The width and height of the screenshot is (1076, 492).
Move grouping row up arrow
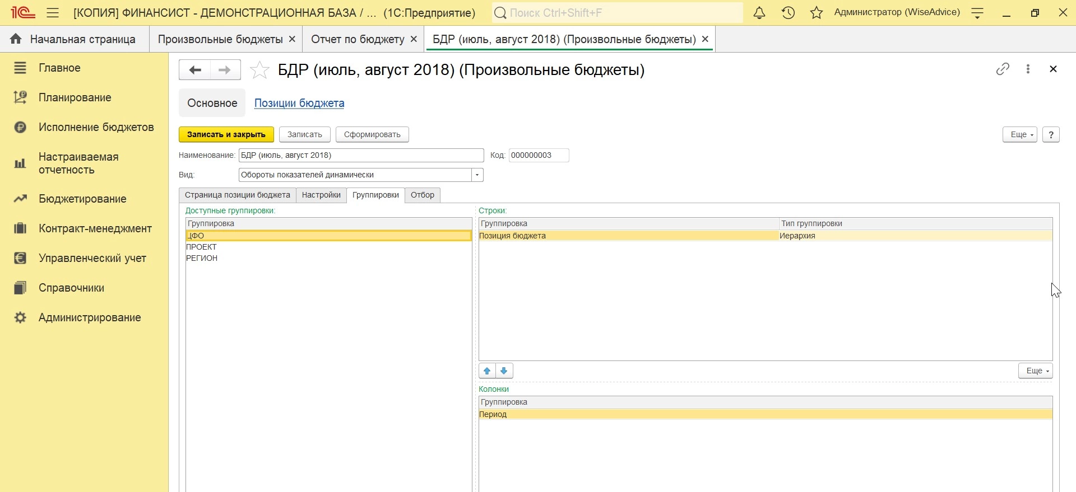coord(487,371)
